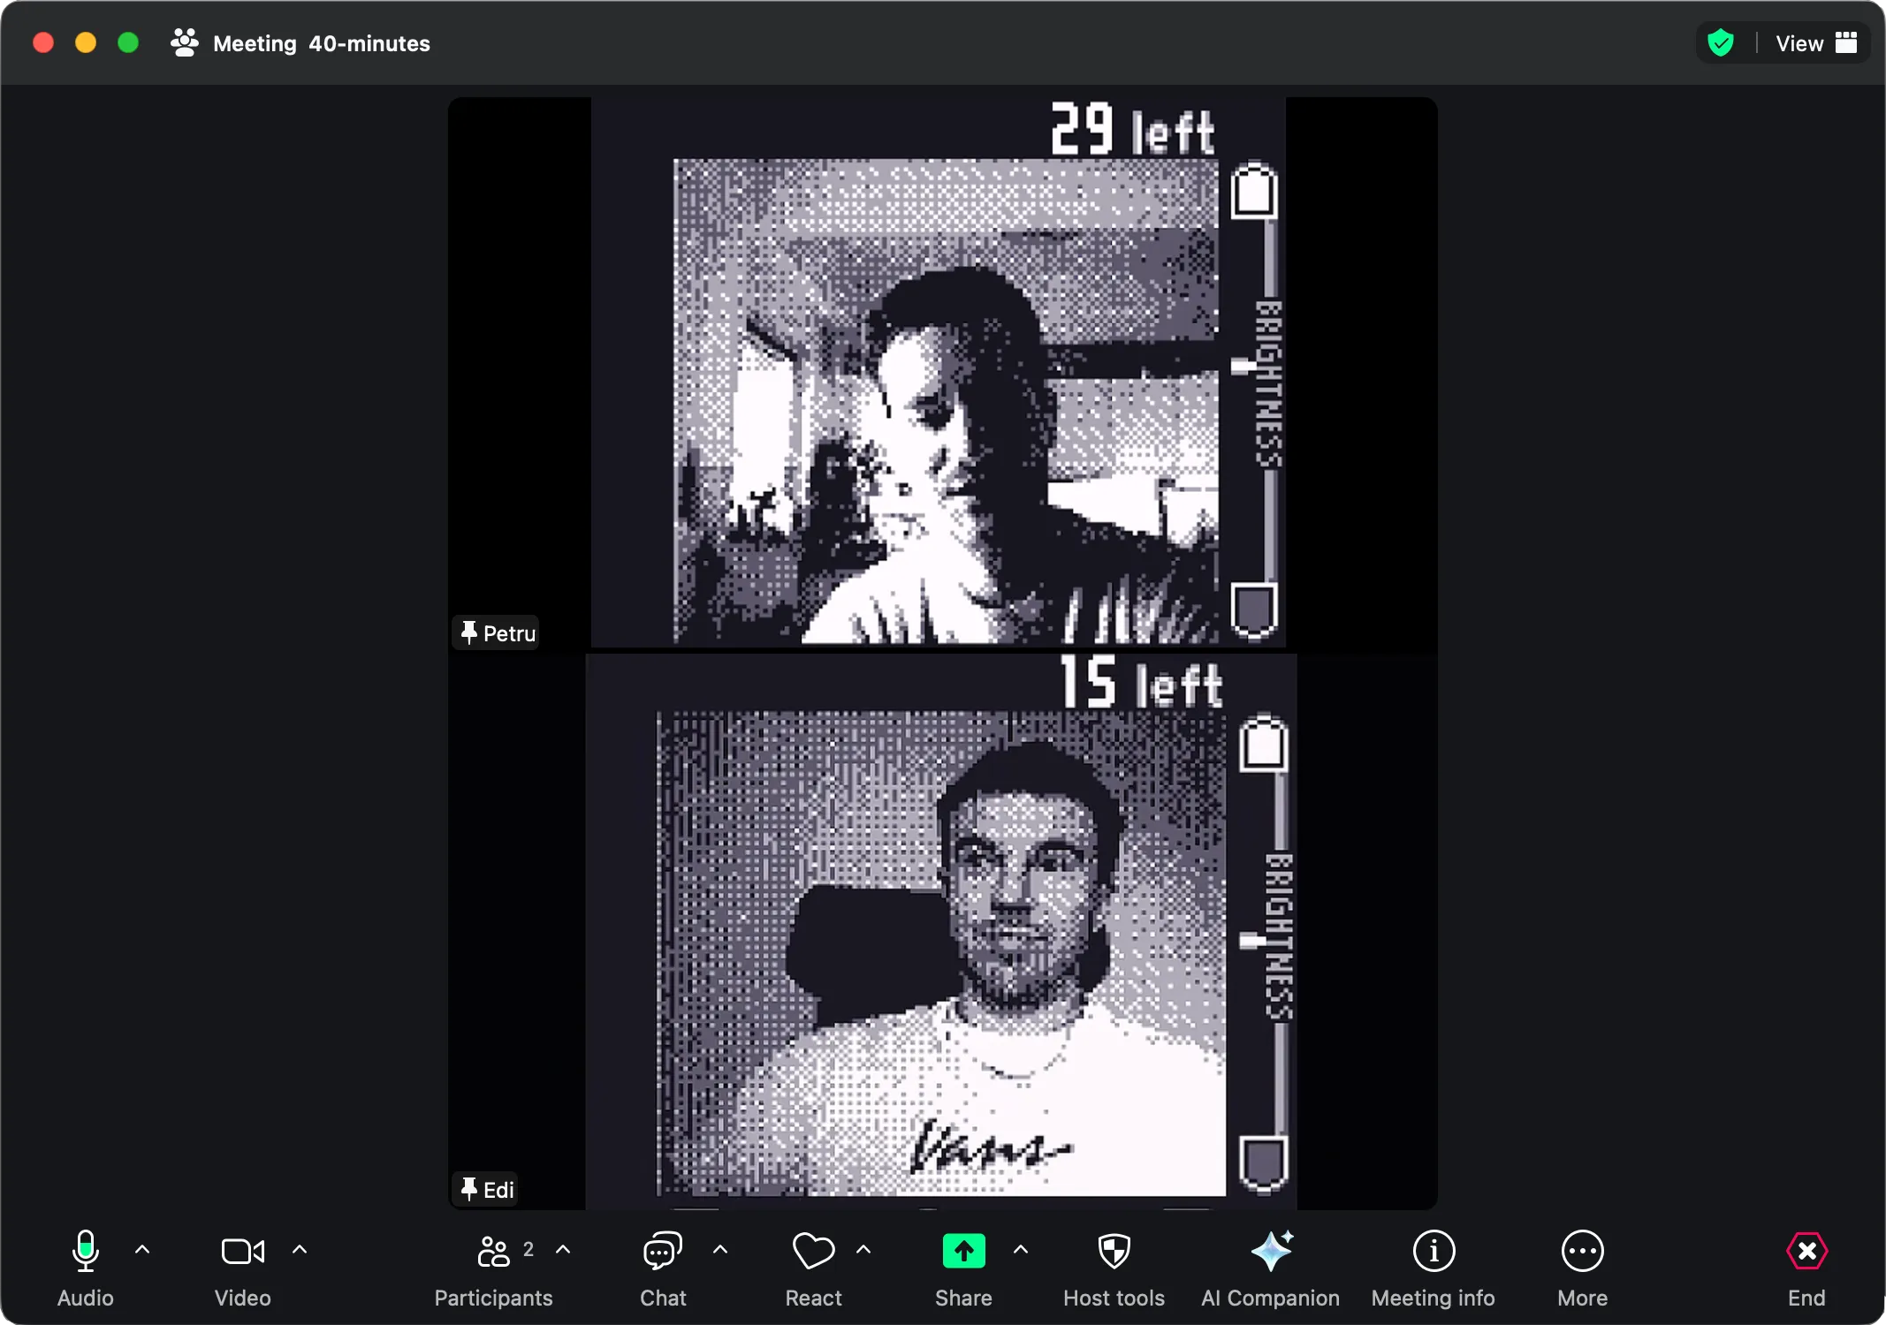Expand the Participants chevron
The image size is (1886, 1325).
[x=564, y=1251]
